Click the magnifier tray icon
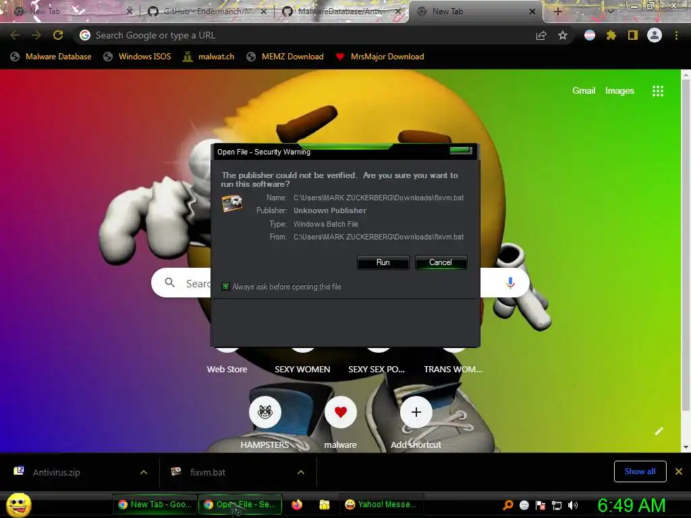This screenshot has height=518, width=691. point(507,505)
